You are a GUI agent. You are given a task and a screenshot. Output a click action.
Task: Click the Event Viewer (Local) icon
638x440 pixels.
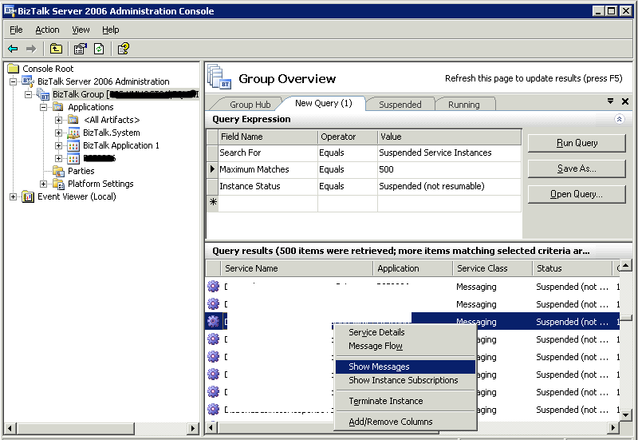tap(28, 196)
